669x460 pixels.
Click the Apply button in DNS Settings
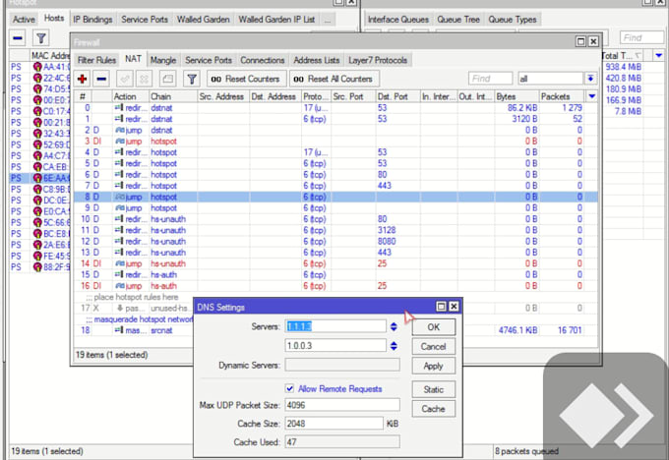pyautogui.click(x=434, y=366)
